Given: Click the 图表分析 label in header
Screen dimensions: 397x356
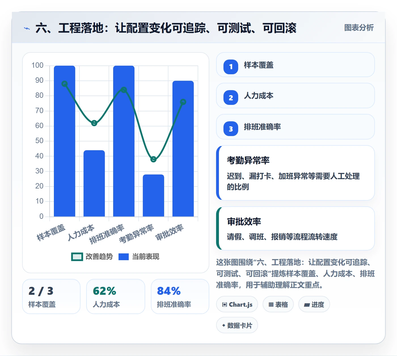Looking at the screenshot, I should [359, 28].
